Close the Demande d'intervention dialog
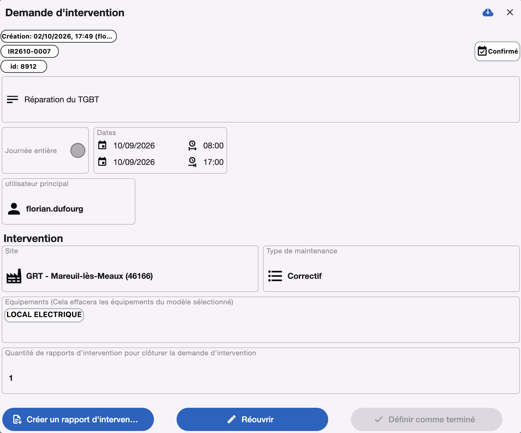Screen dimensions: 521x433 tap(510, 12)
